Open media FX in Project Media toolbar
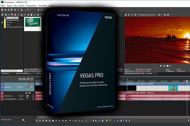The image size is (190, 126). 25,15
